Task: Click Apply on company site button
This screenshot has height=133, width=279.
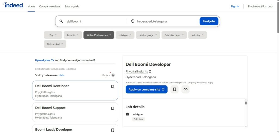Action: point(146,89)
